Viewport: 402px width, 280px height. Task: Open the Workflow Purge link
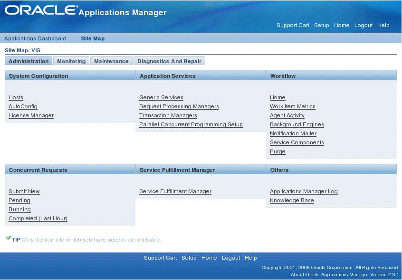point(278,151)
